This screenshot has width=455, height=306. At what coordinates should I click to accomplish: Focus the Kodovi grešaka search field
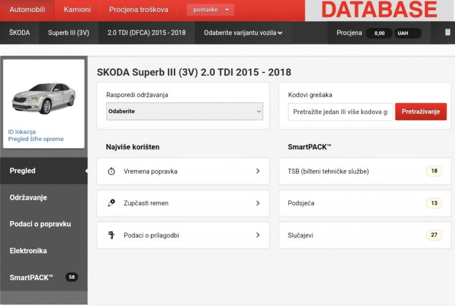[340, 112]
